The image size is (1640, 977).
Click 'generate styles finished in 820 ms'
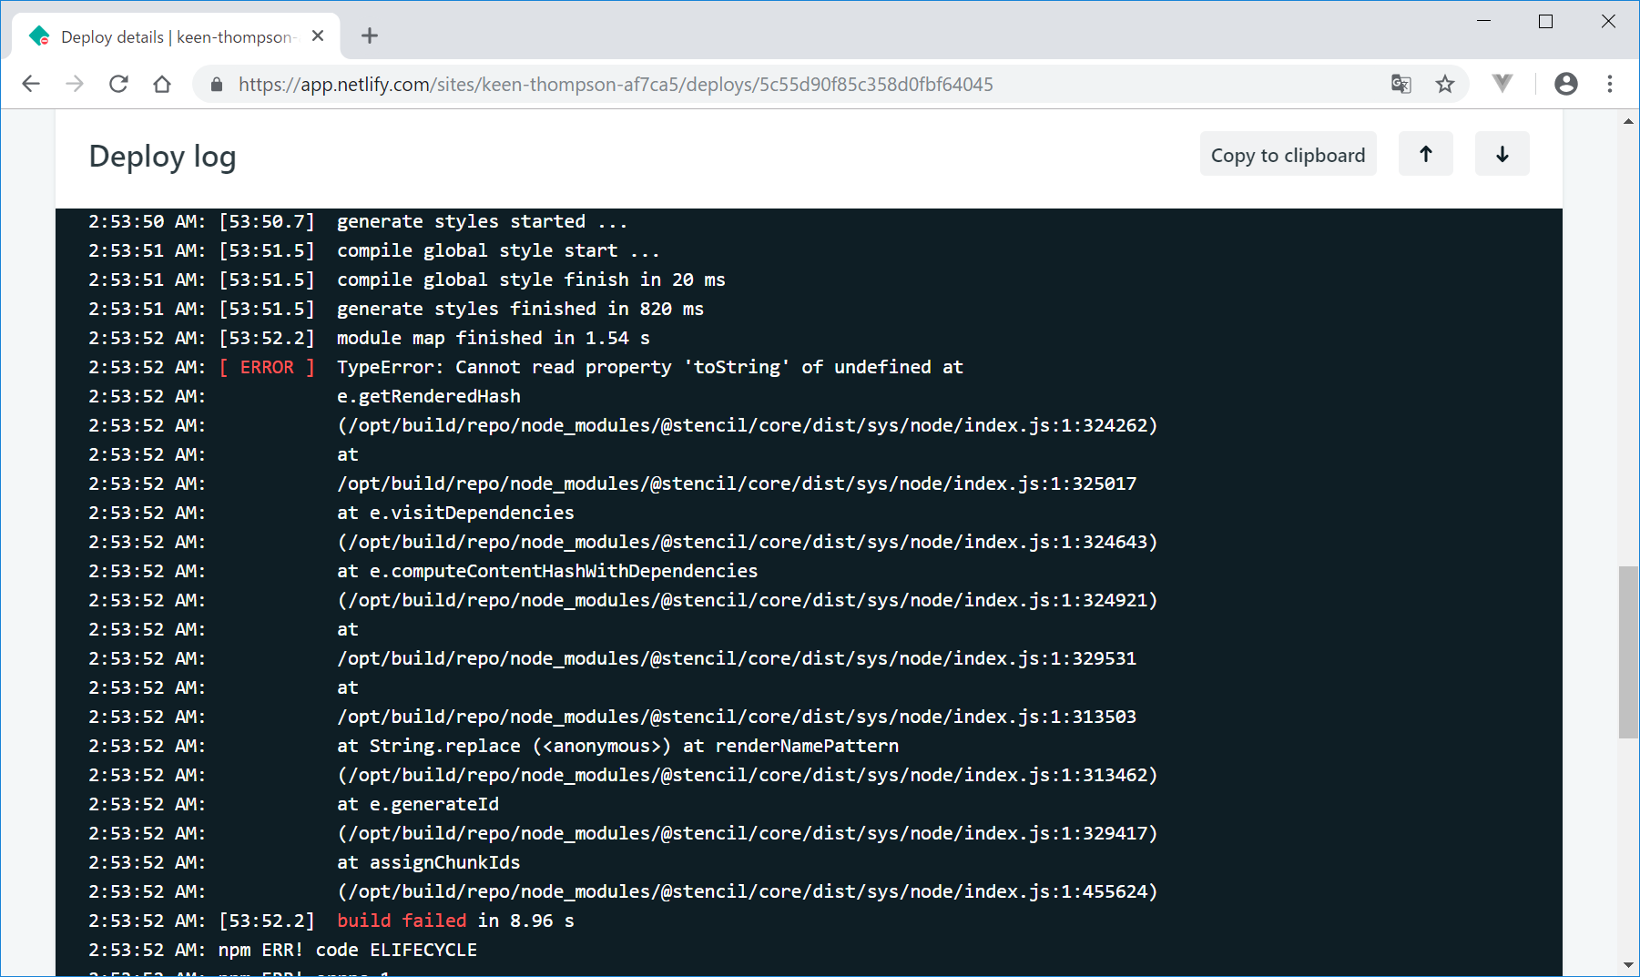(520, 309)
